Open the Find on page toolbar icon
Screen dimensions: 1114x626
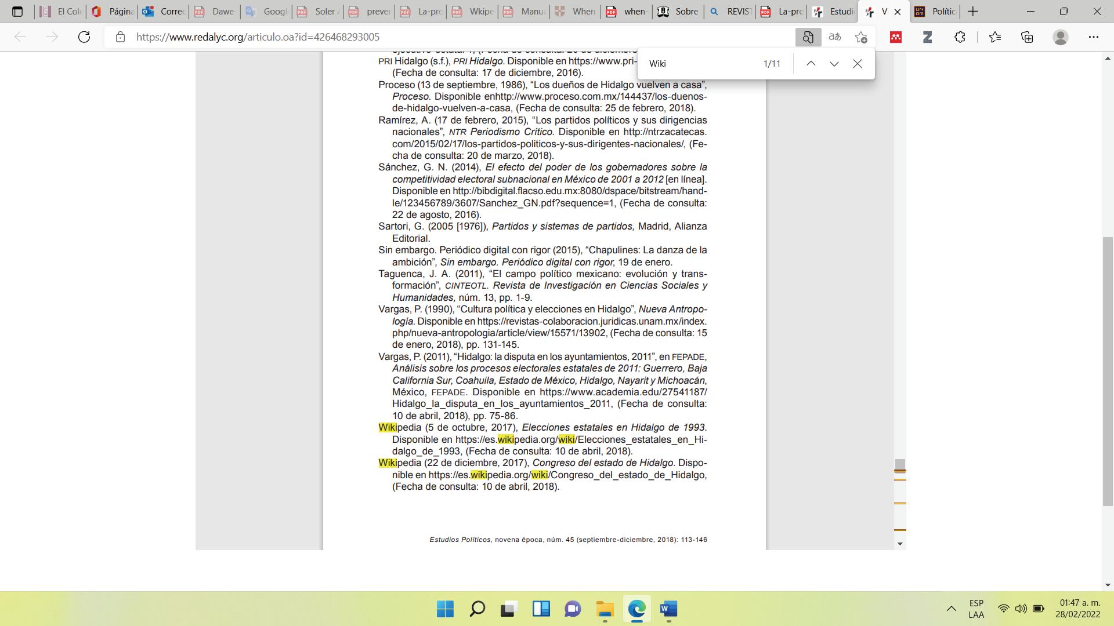(808, 37)
